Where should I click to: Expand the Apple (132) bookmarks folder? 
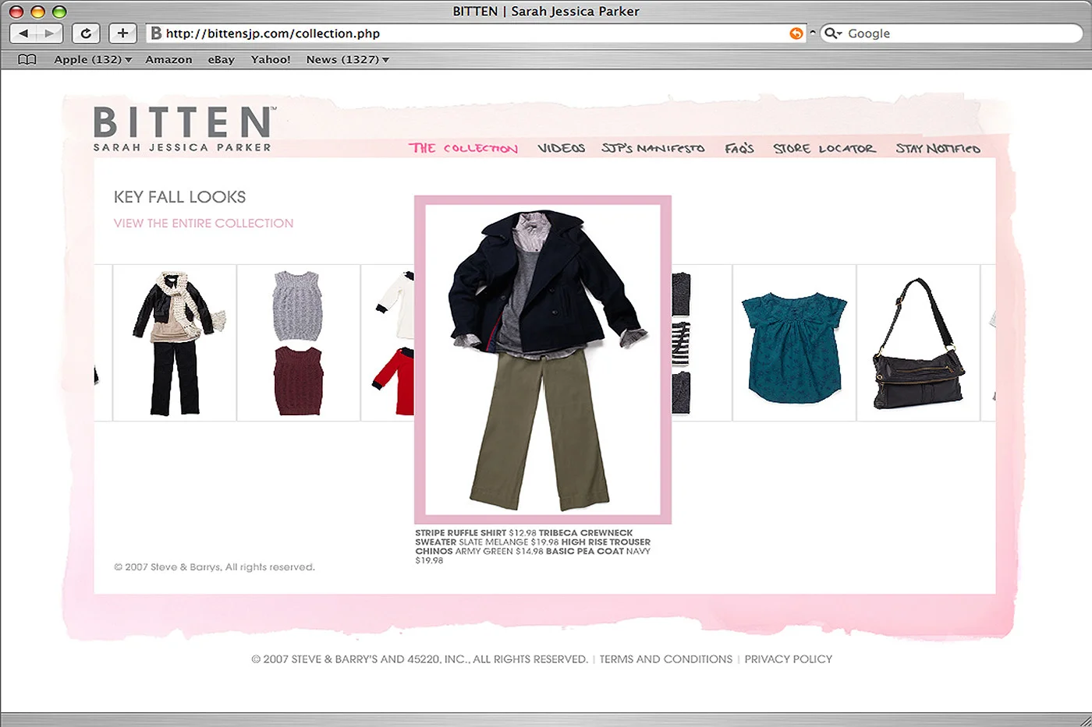(x=93, y=59)
